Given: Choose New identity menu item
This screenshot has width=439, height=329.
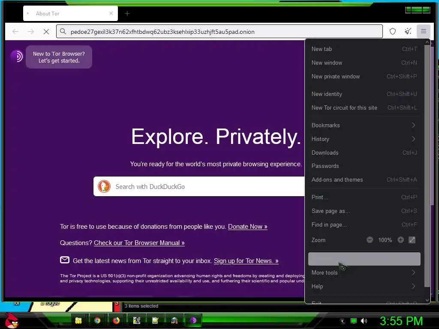Looking at the screenshot, I should (x=364, y=94).
